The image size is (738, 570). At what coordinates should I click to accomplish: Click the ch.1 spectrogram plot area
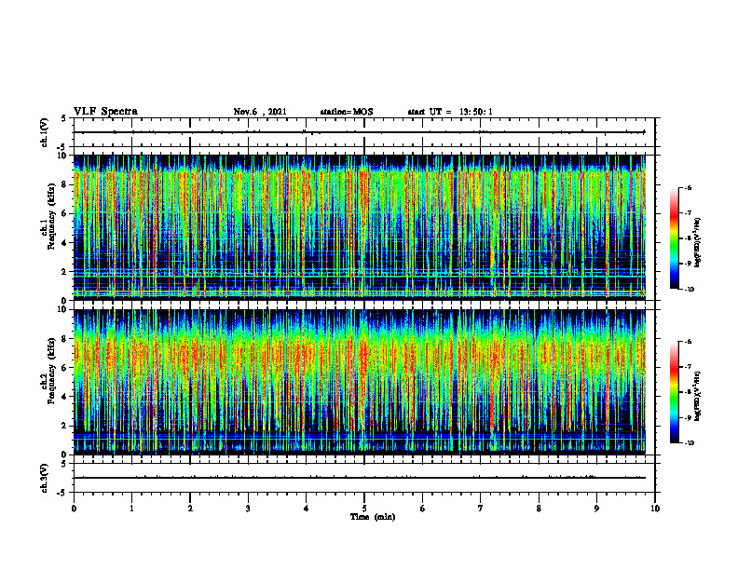(x=360, y=227)
